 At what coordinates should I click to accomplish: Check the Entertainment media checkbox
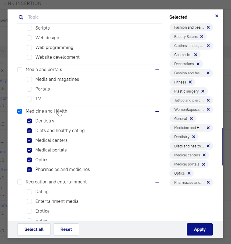[29, 201]
